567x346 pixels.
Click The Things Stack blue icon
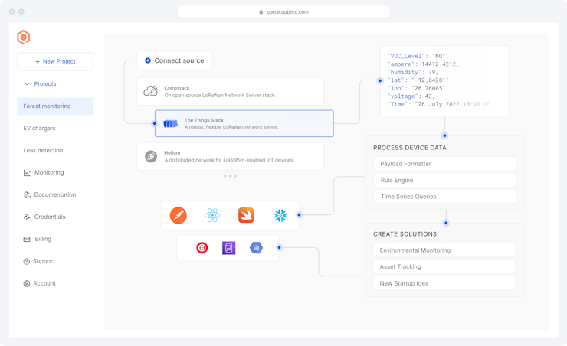coord(170,124)
